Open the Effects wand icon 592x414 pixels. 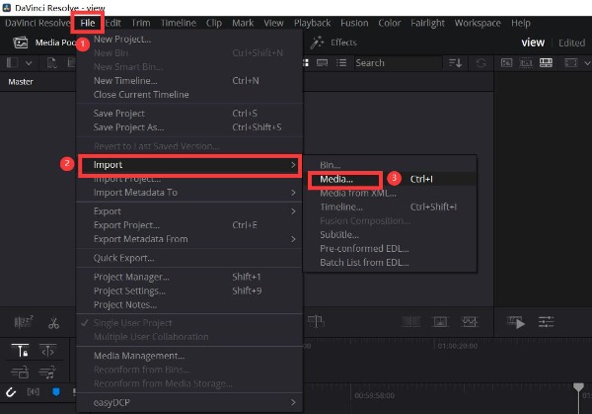(x=317, y=42)
